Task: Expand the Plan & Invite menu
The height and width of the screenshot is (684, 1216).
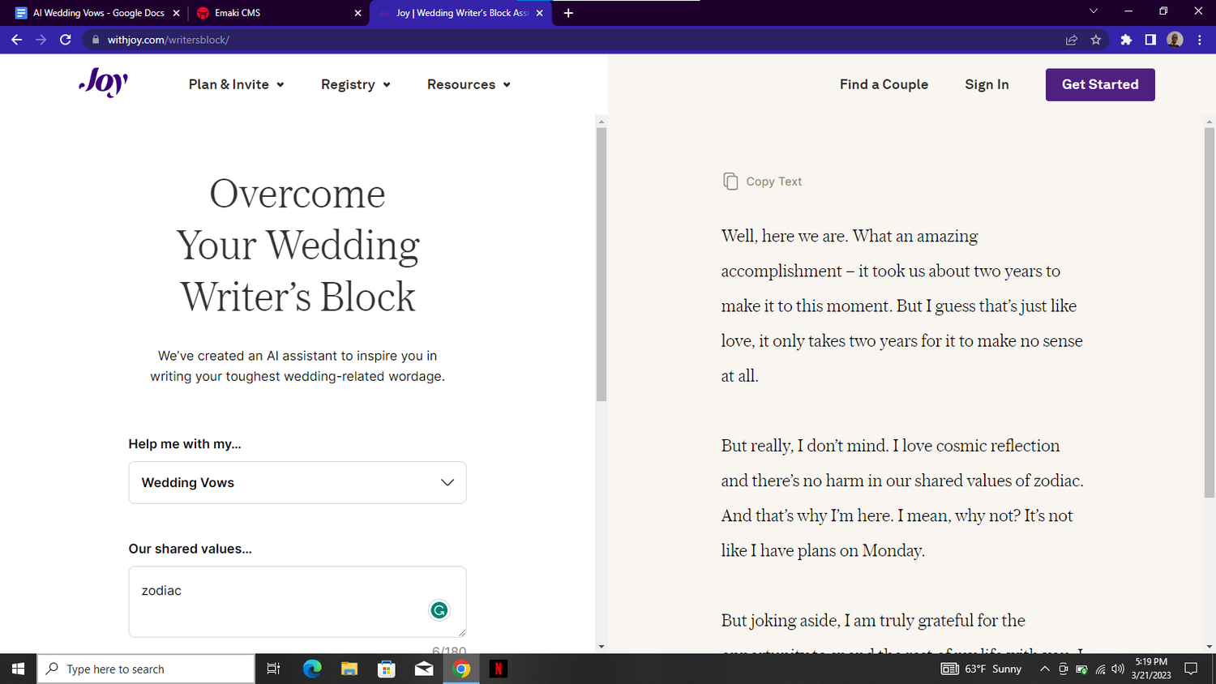Action: pos(236,84)
